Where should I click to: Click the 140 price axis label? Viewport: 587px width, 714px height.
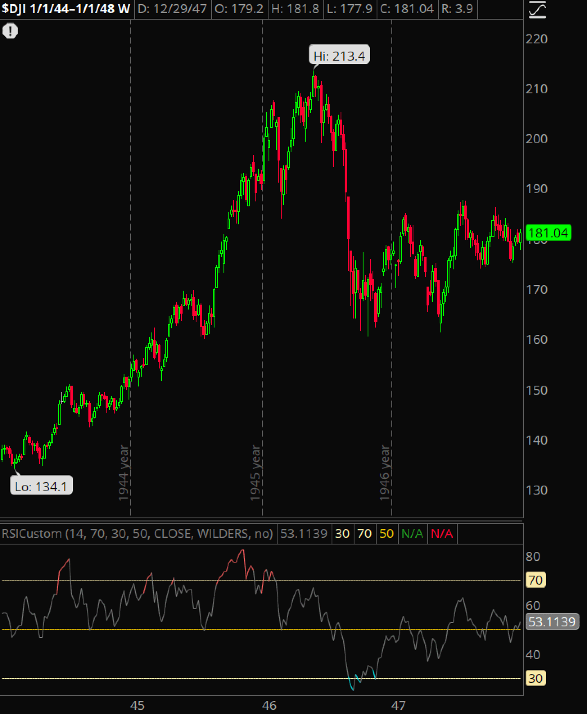536,440
